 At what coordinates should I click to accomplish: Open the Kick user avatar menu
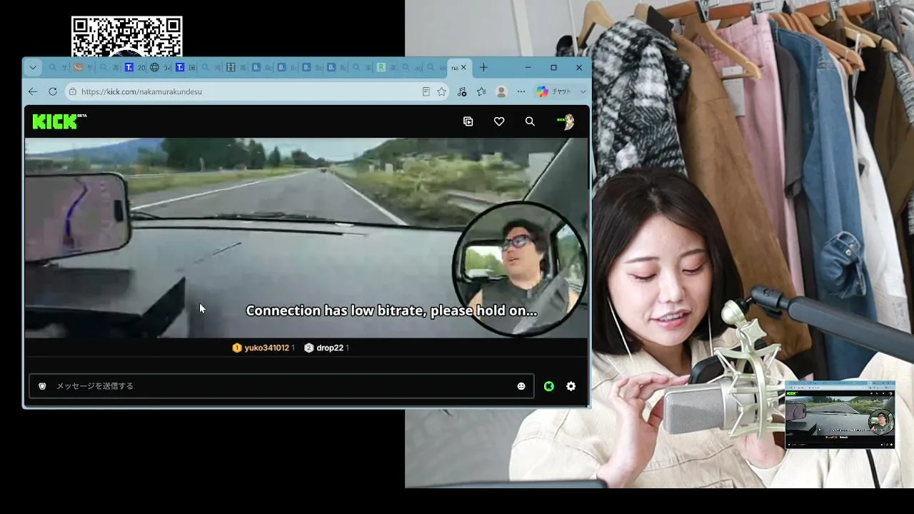[566, 121]
